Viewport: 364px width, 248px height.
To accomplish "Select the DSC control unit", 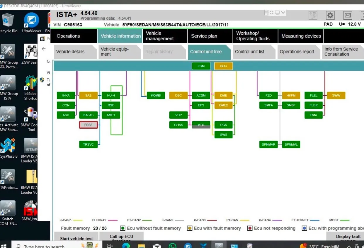I will tap(178, 95).
